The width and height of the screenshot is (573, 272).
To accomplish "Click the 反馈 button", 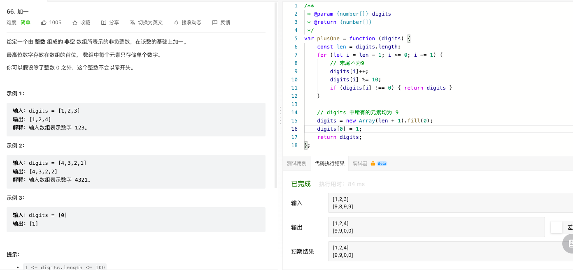I will [x=221, y=23].
